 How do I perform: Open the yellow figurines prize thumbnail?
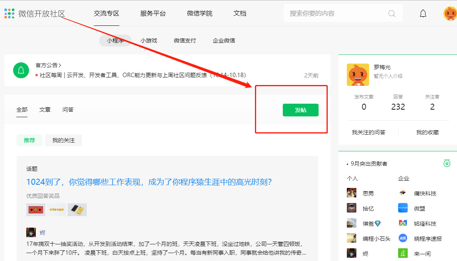click(56, 209)
